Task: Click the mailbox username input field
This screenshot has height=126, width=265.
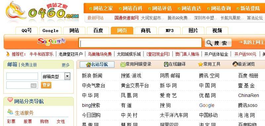Action: click(22, 76)
